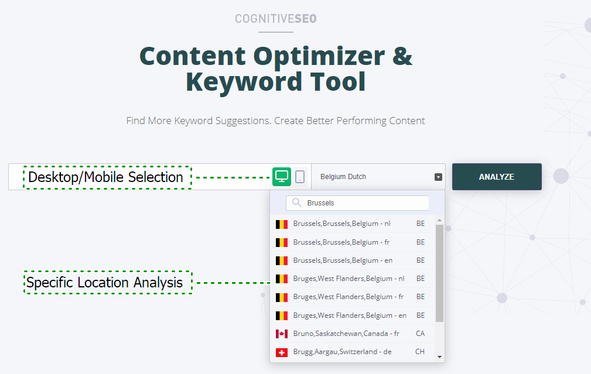This screenshot has height=374, width=591.
Task: Click the keyword input field left of device icons
Action: coord(139,177)
